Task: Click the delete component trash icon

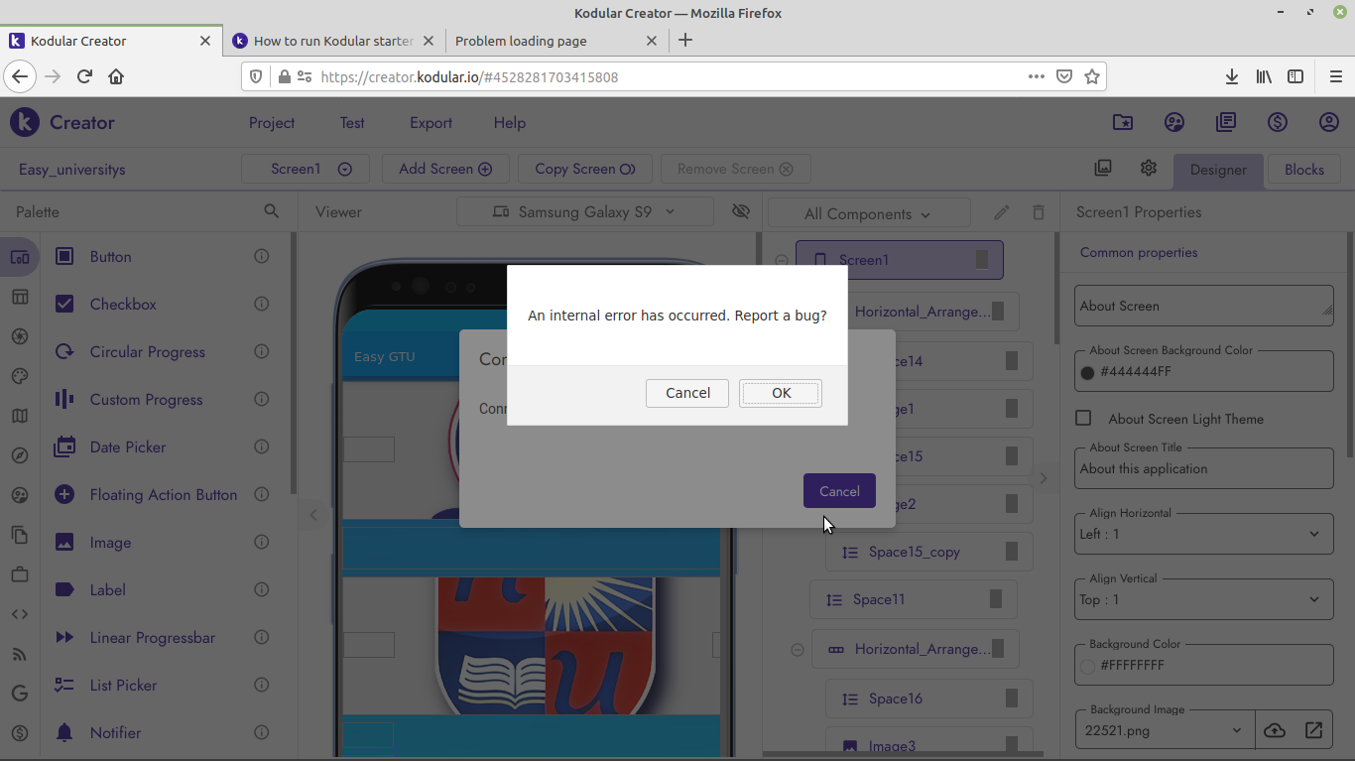Action: point(1039,212)
